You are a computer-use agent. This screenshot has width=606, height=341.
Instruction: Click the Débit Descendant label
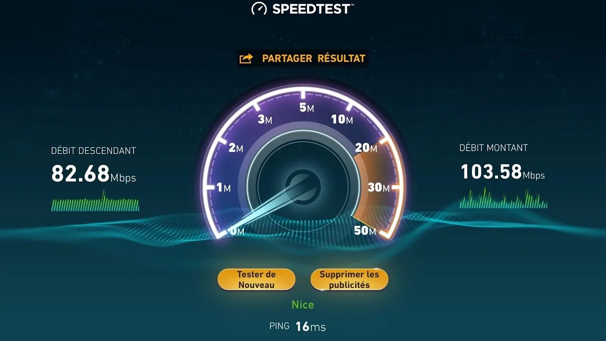click(x=93, y=151)
